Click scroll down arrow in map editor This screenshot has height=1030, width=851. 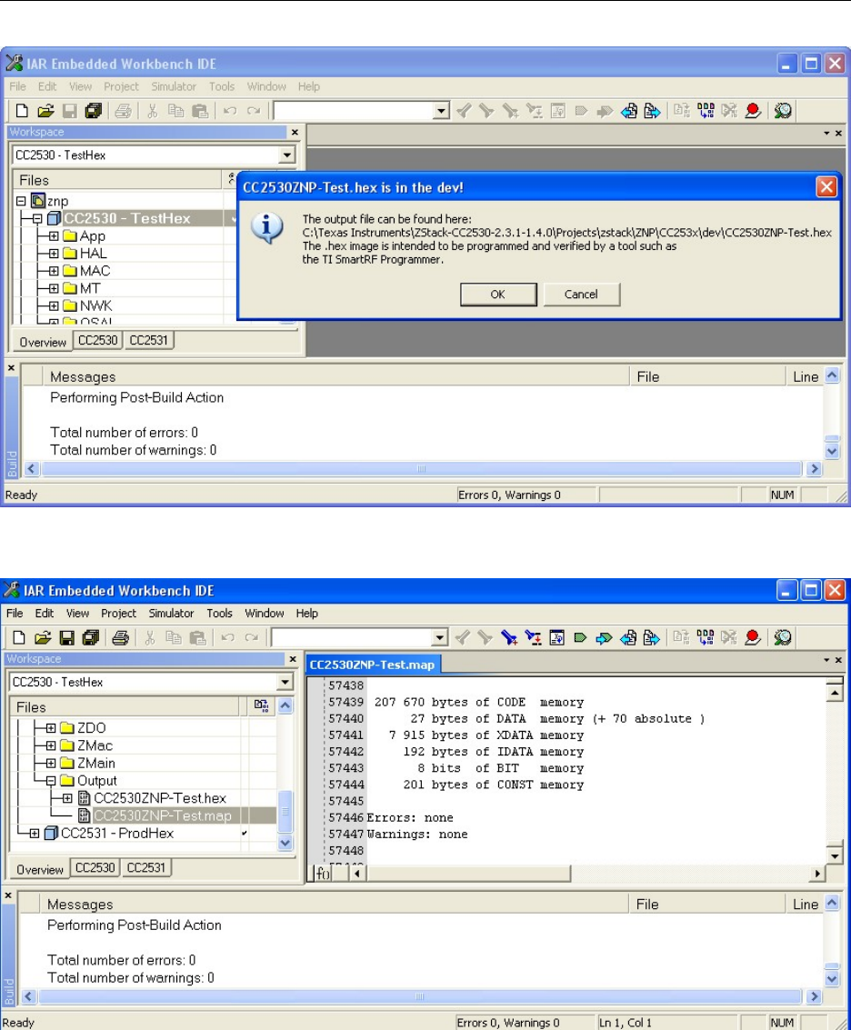pos(835,856)
